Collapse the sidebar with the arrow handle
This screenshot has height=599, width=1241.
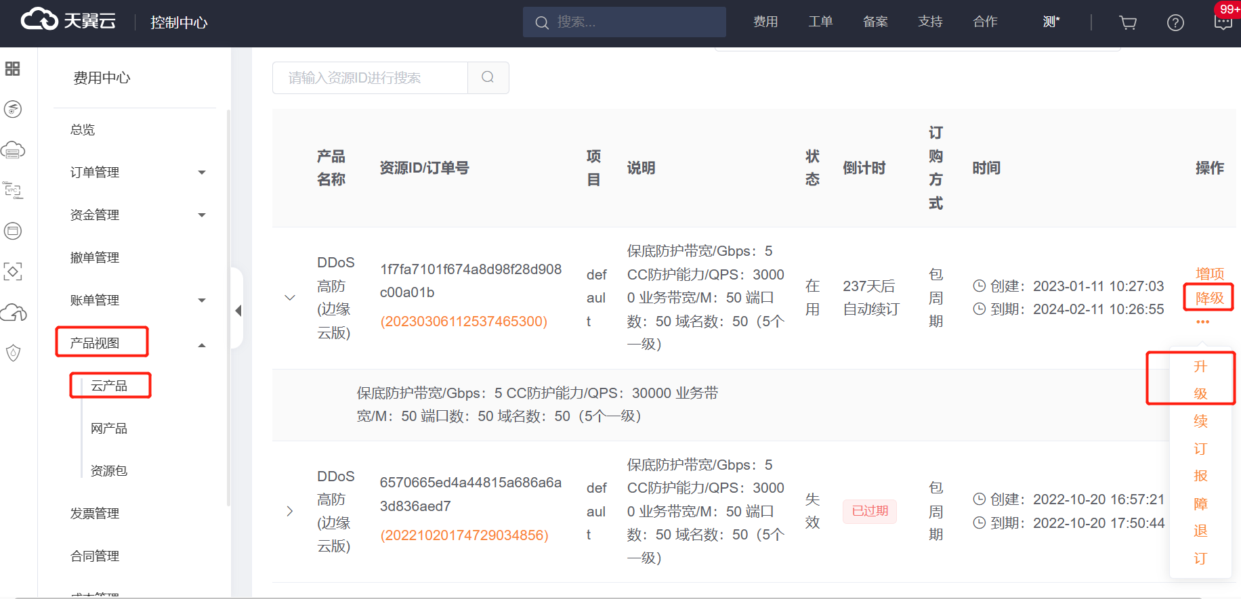pyautogui.click(x=238, y=311)
